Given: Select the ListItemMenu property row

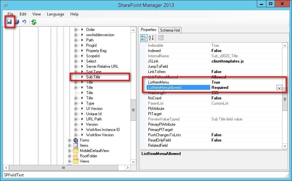Looking at the screenshot, I should pos(214,82).
